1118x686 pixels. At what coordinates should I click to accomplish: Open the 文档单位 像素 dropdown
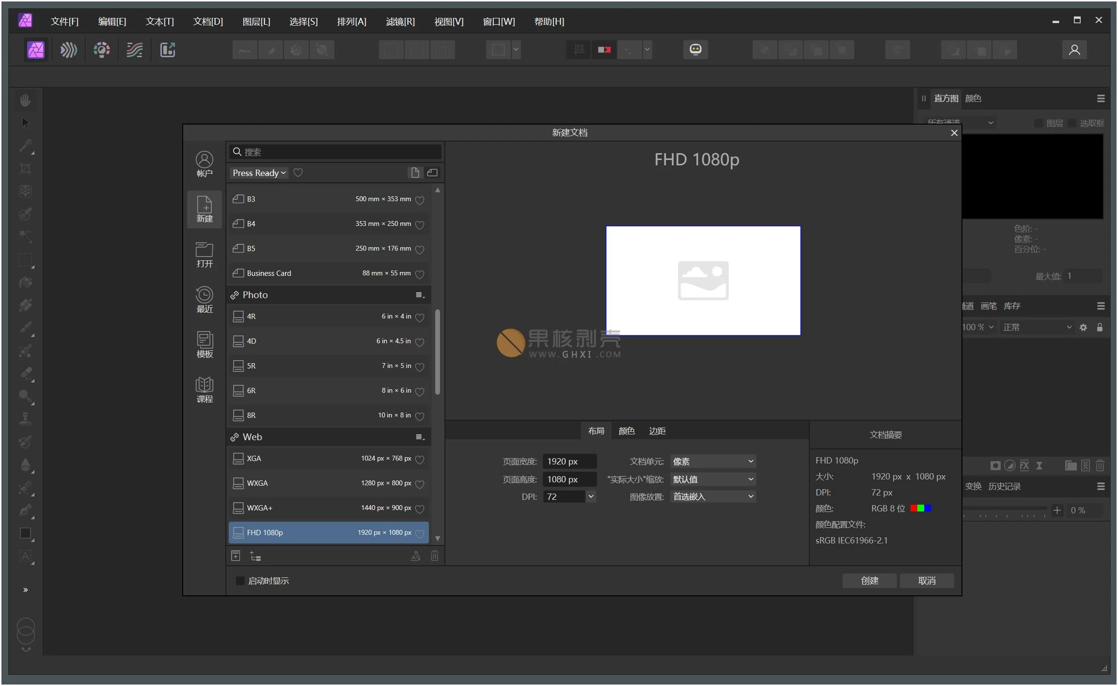click(x=712, y=461)
